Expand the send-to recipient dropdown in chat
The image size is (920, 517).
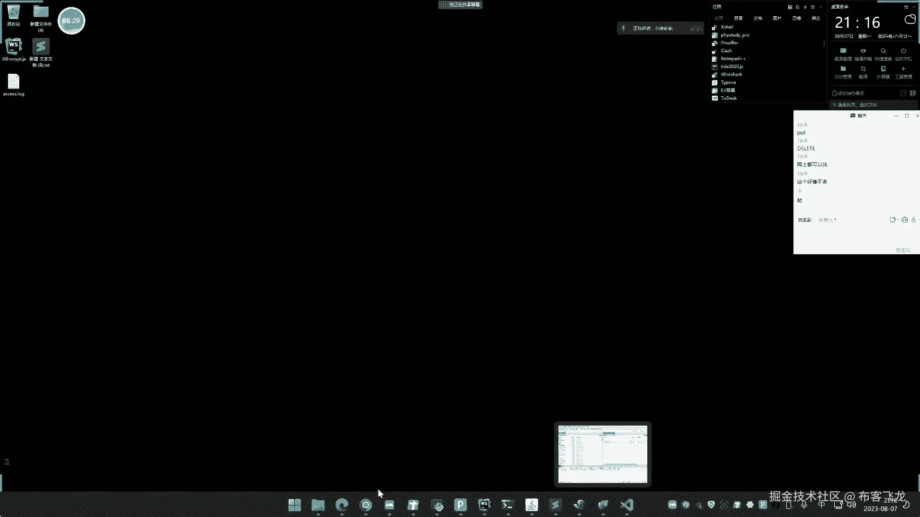[828, 220]
